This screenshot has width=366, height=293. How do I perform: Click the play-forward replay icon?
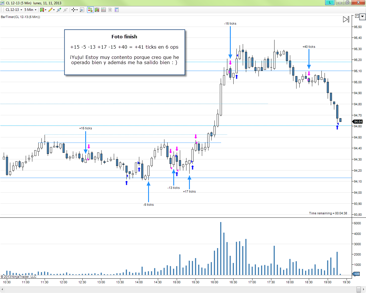[x=346, y=19]
